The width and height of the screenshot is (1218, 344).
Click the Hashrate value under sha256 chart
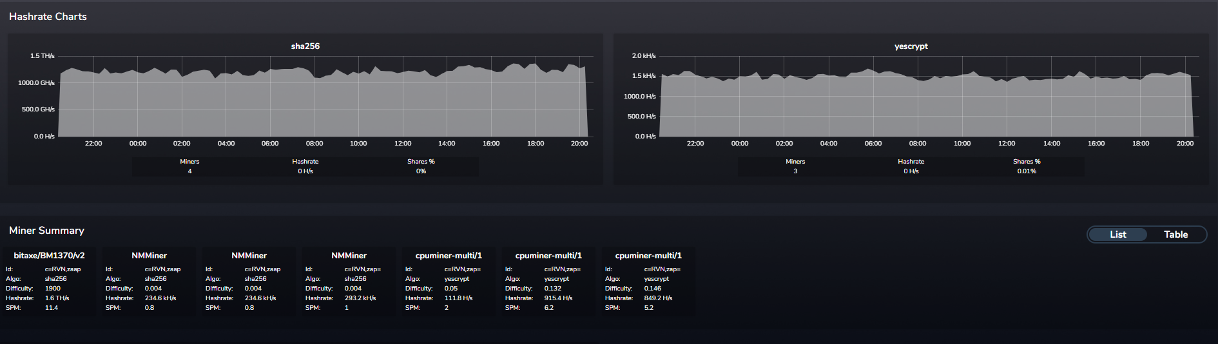pyautogui.click(x=305, y=171)
